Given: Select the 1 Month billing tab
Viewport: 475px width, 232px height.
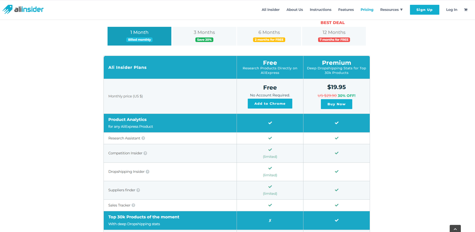Looking at the screenshot, I should tap(139, 36).
